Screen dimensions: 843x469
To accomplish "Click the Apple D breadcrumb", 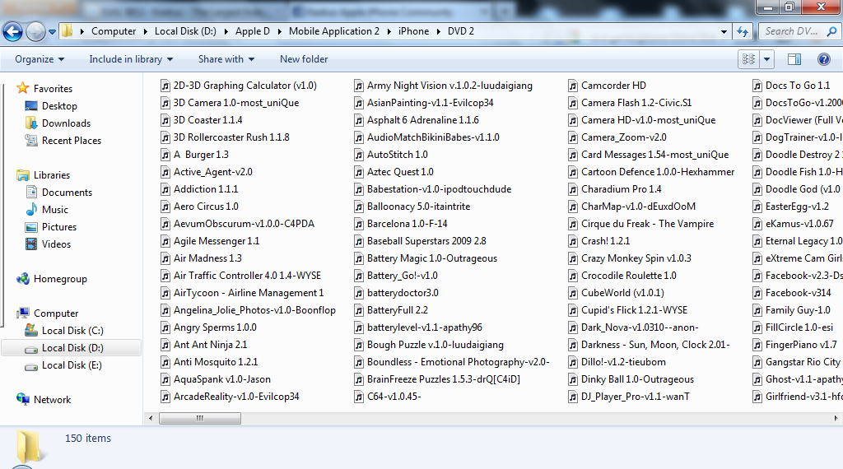I will click(x=253, y=31).
